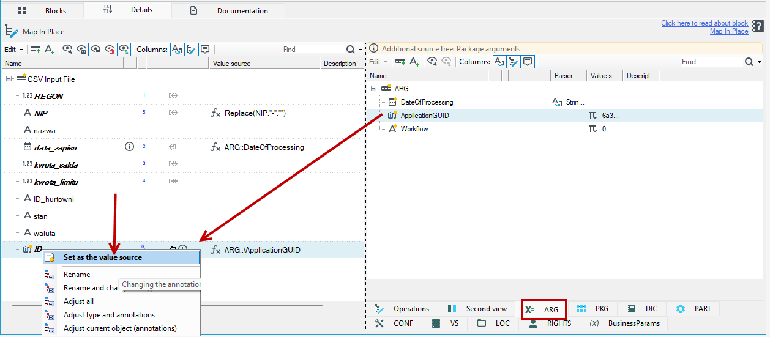Screen dimensions: 770x340
Task: Click the info icon beside data_zapisu
Action: pyautogui.click(x=129, y=147)
